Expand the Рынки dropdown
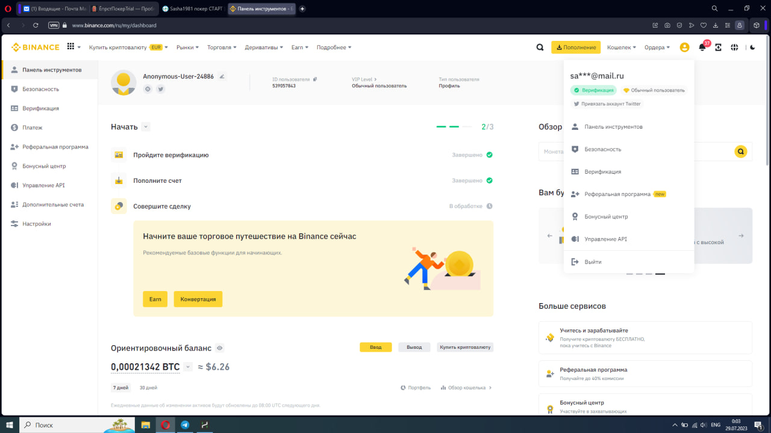Screen dimensions: 771x433 [x=188, y=48]
